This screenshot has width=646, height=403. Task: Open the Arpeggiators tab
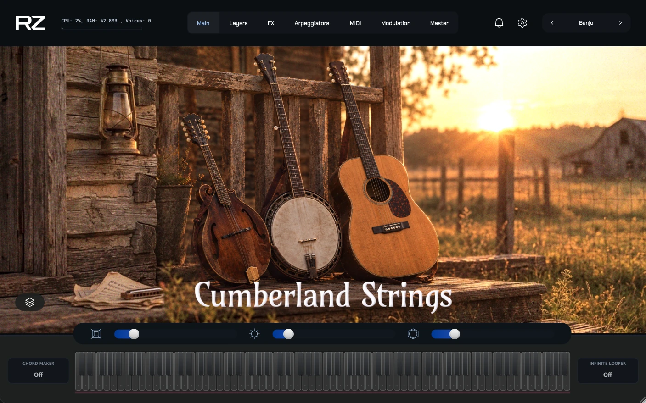(312, 23)
